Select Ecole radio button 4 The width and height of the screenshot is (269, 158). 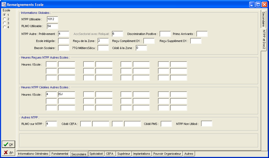point(5,27)
